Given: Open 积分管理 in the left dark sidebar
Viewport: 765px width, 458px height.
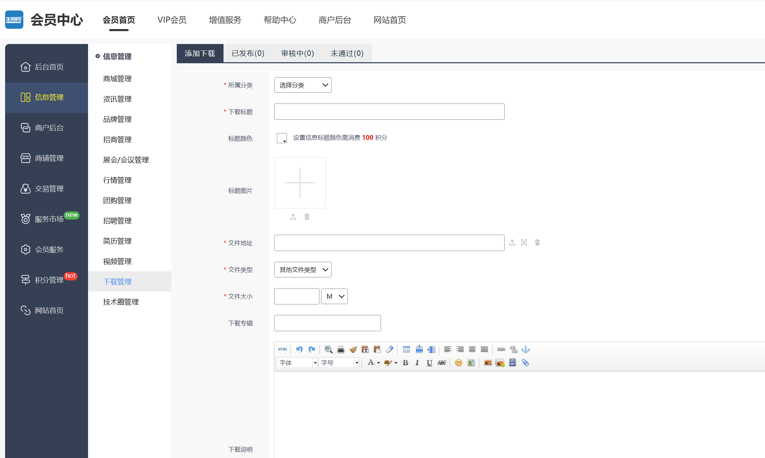Looking at the screenshot, I should tap(49, 280).
